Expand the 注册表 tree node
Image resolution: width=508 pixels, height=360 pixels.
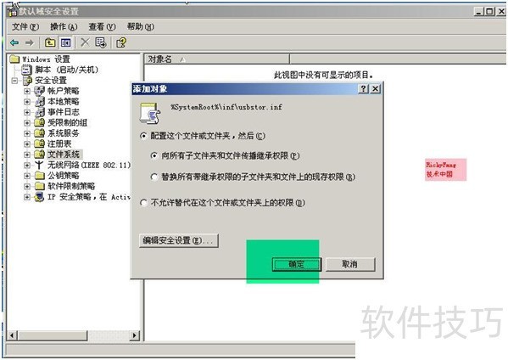point(27,143)
